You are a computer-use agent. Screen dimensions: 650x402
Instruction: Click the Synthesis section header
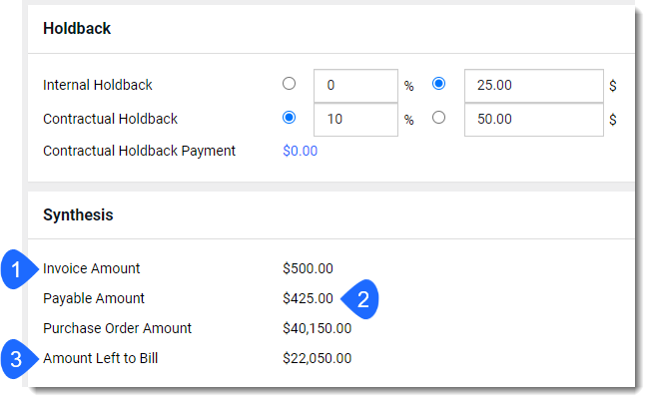point(78,214)
